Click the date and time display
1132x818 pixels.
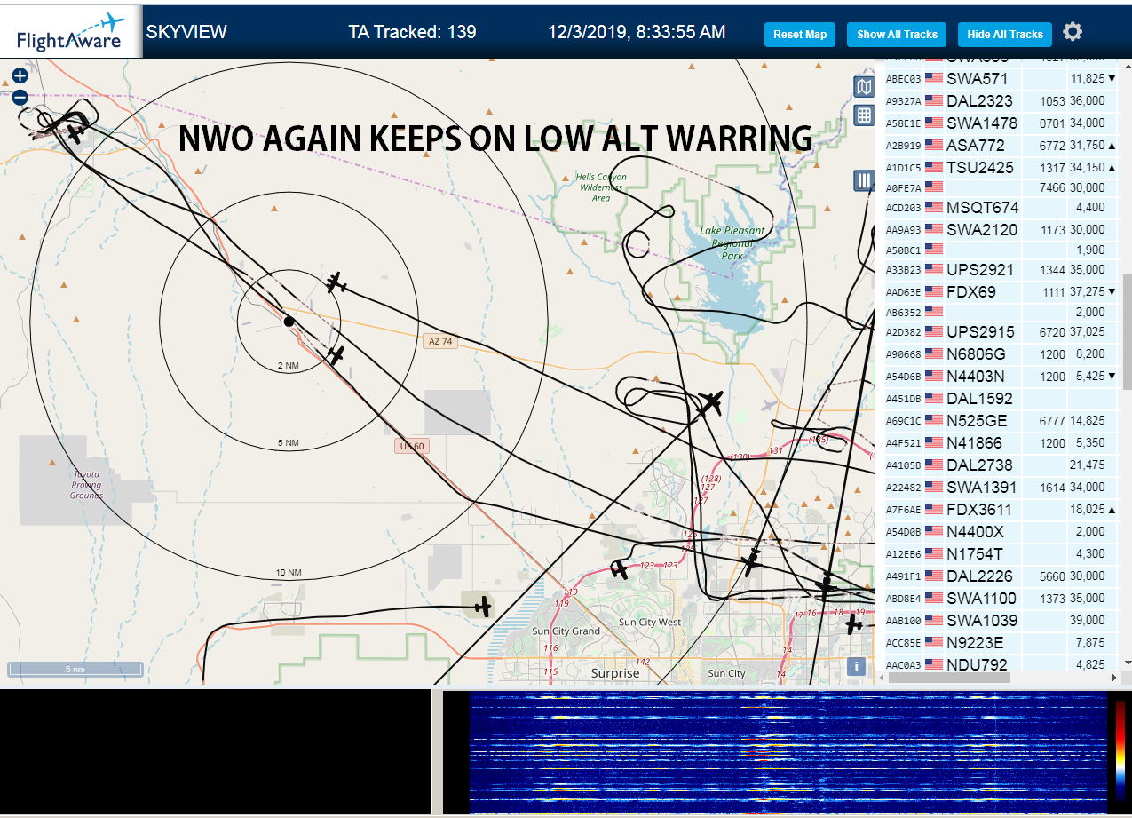point(637,32)
